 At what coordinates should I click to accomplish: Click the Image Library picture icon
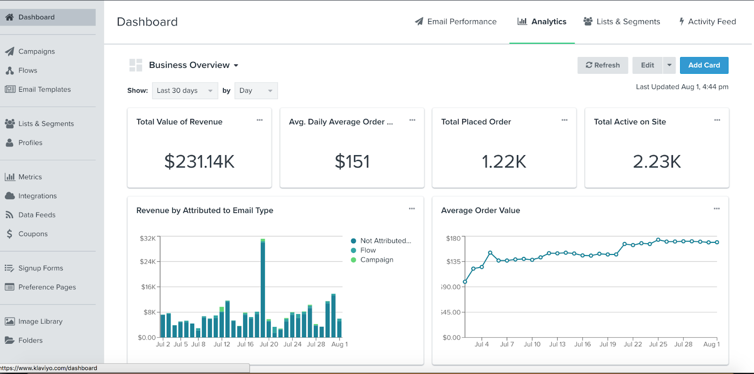click(x=9, y=321)
